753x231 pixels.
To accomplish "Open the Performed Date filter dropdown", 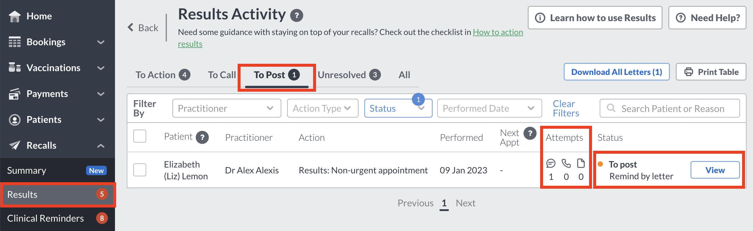I will (x=489, y=108).
